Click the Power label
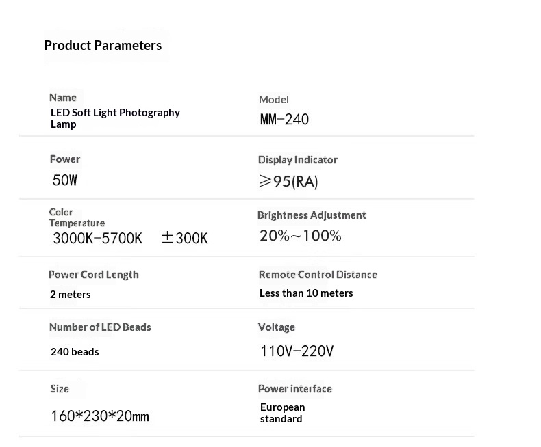The image size is (541, 447). point(65,159)
